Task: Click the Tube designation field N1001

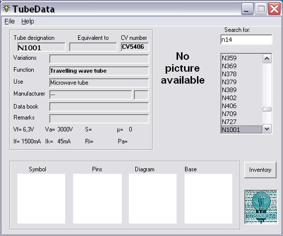Action: (41, 47)
